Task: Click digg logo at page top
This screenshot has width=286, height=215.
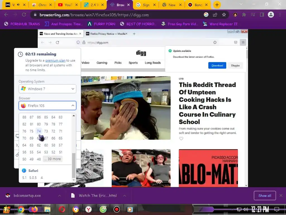Action: [x=141, y=53]
